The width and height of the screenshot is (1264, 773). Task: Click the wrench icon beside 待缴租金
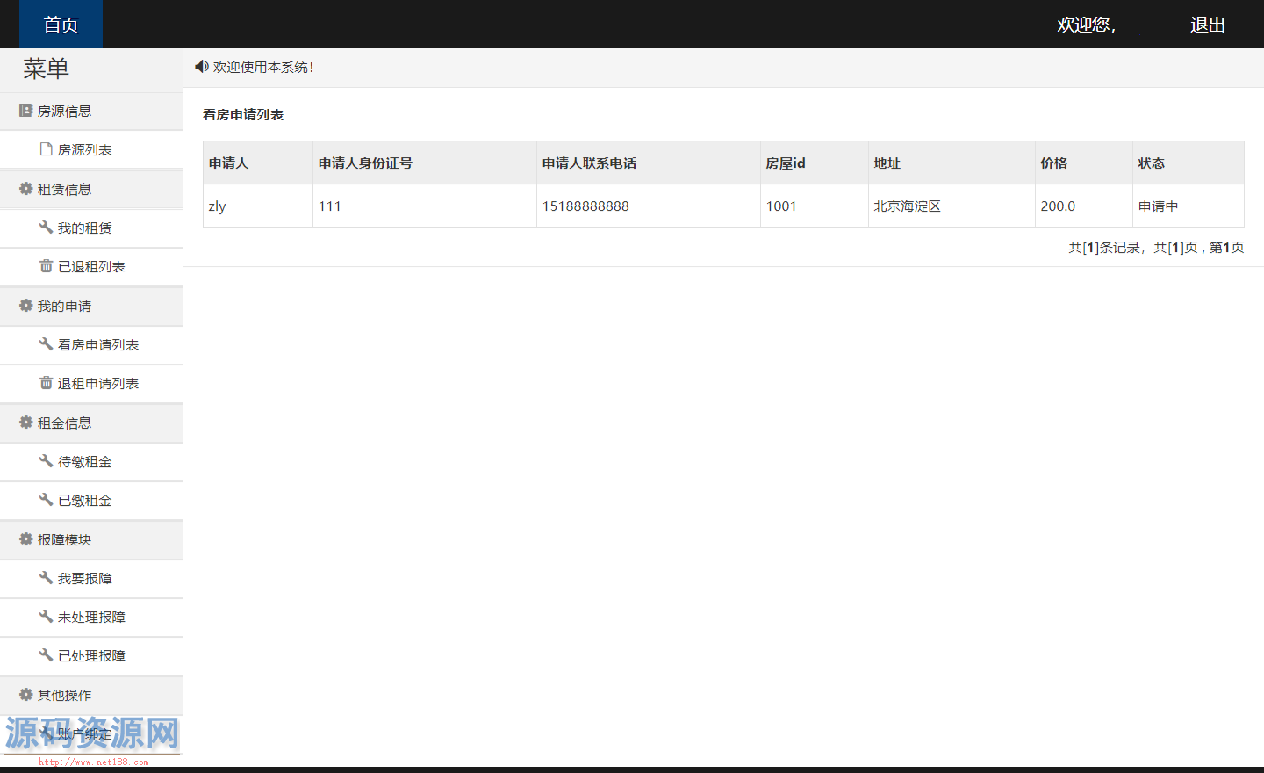(46, 461)
